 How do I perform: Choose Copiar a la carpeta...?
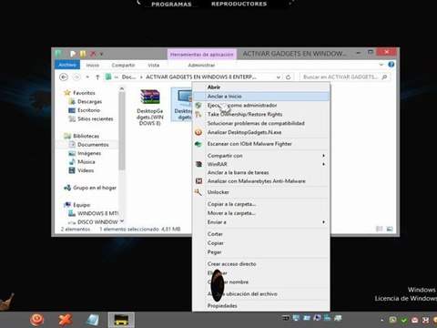click(x=261, y=204)
